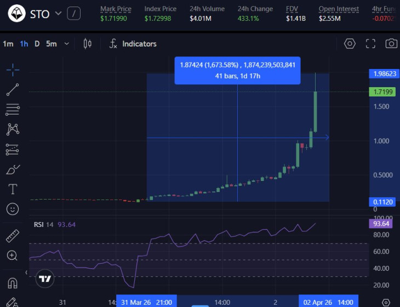Click the Open Interest label
The height and width of the screenshot is (307, 400).
pyautogui.click(x=339, y=9)
